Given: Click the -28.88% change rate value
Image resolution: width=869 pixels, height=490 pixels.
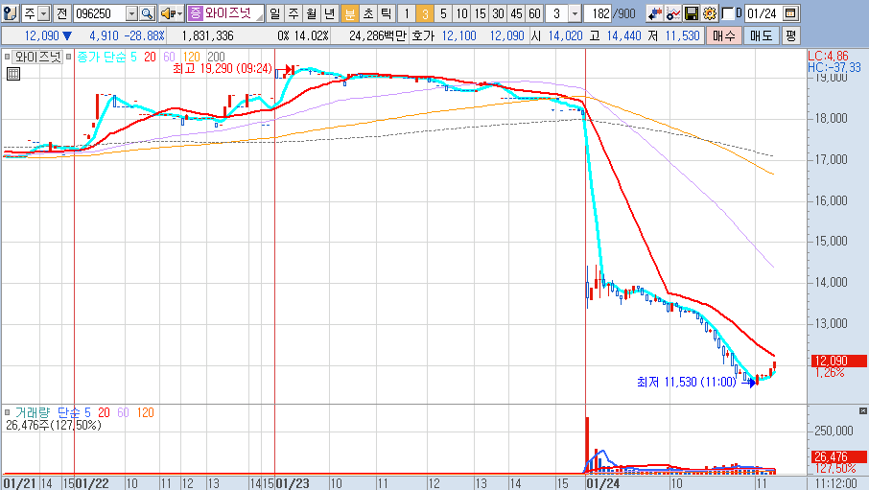Looking at the screenshot, I should tap(144, 36).
